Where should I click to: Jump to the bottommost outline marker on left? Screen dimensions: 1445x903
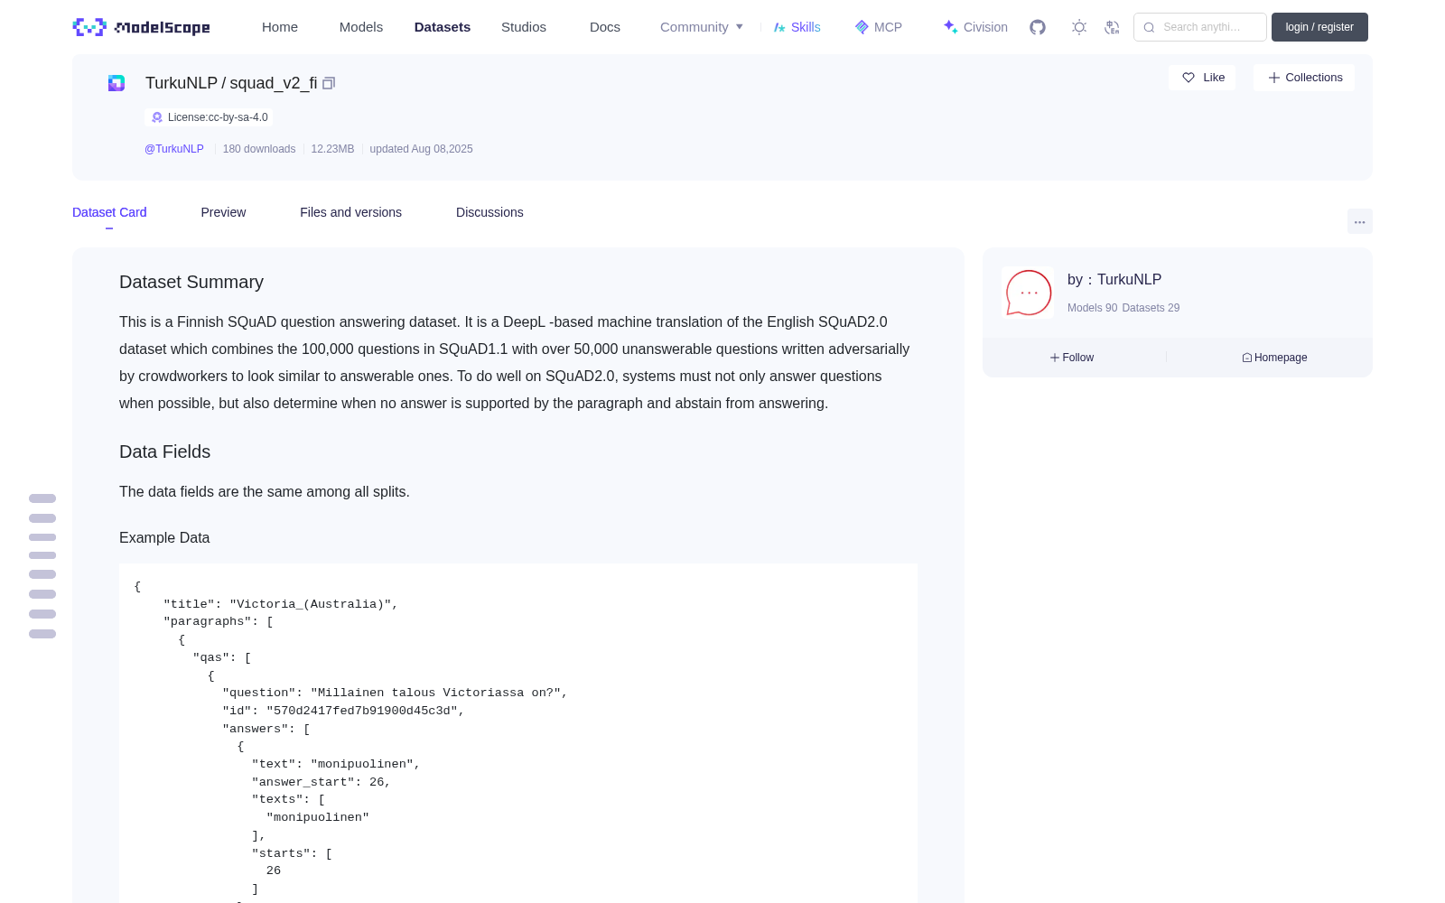[x=42, y=634]
